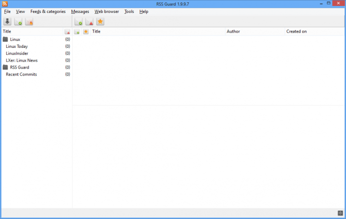
Task: Open the File menu
Action: tap(7, 12)
